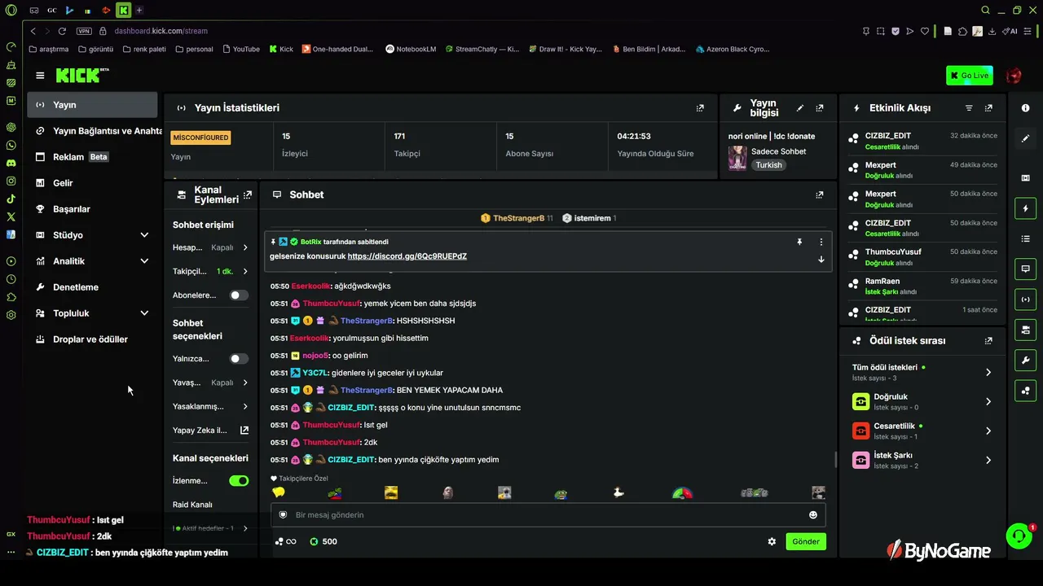Click the stream thumbnail in Yayın bilgisi

(x=737, y=158)
